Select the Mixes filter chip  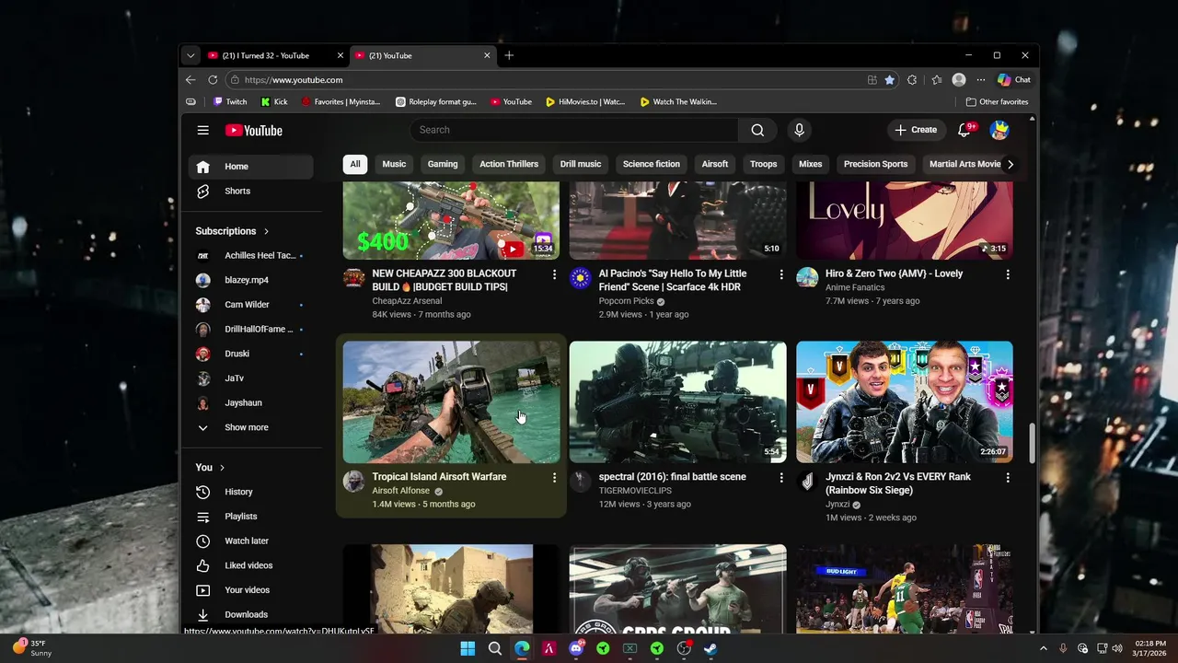click(811, 164)
